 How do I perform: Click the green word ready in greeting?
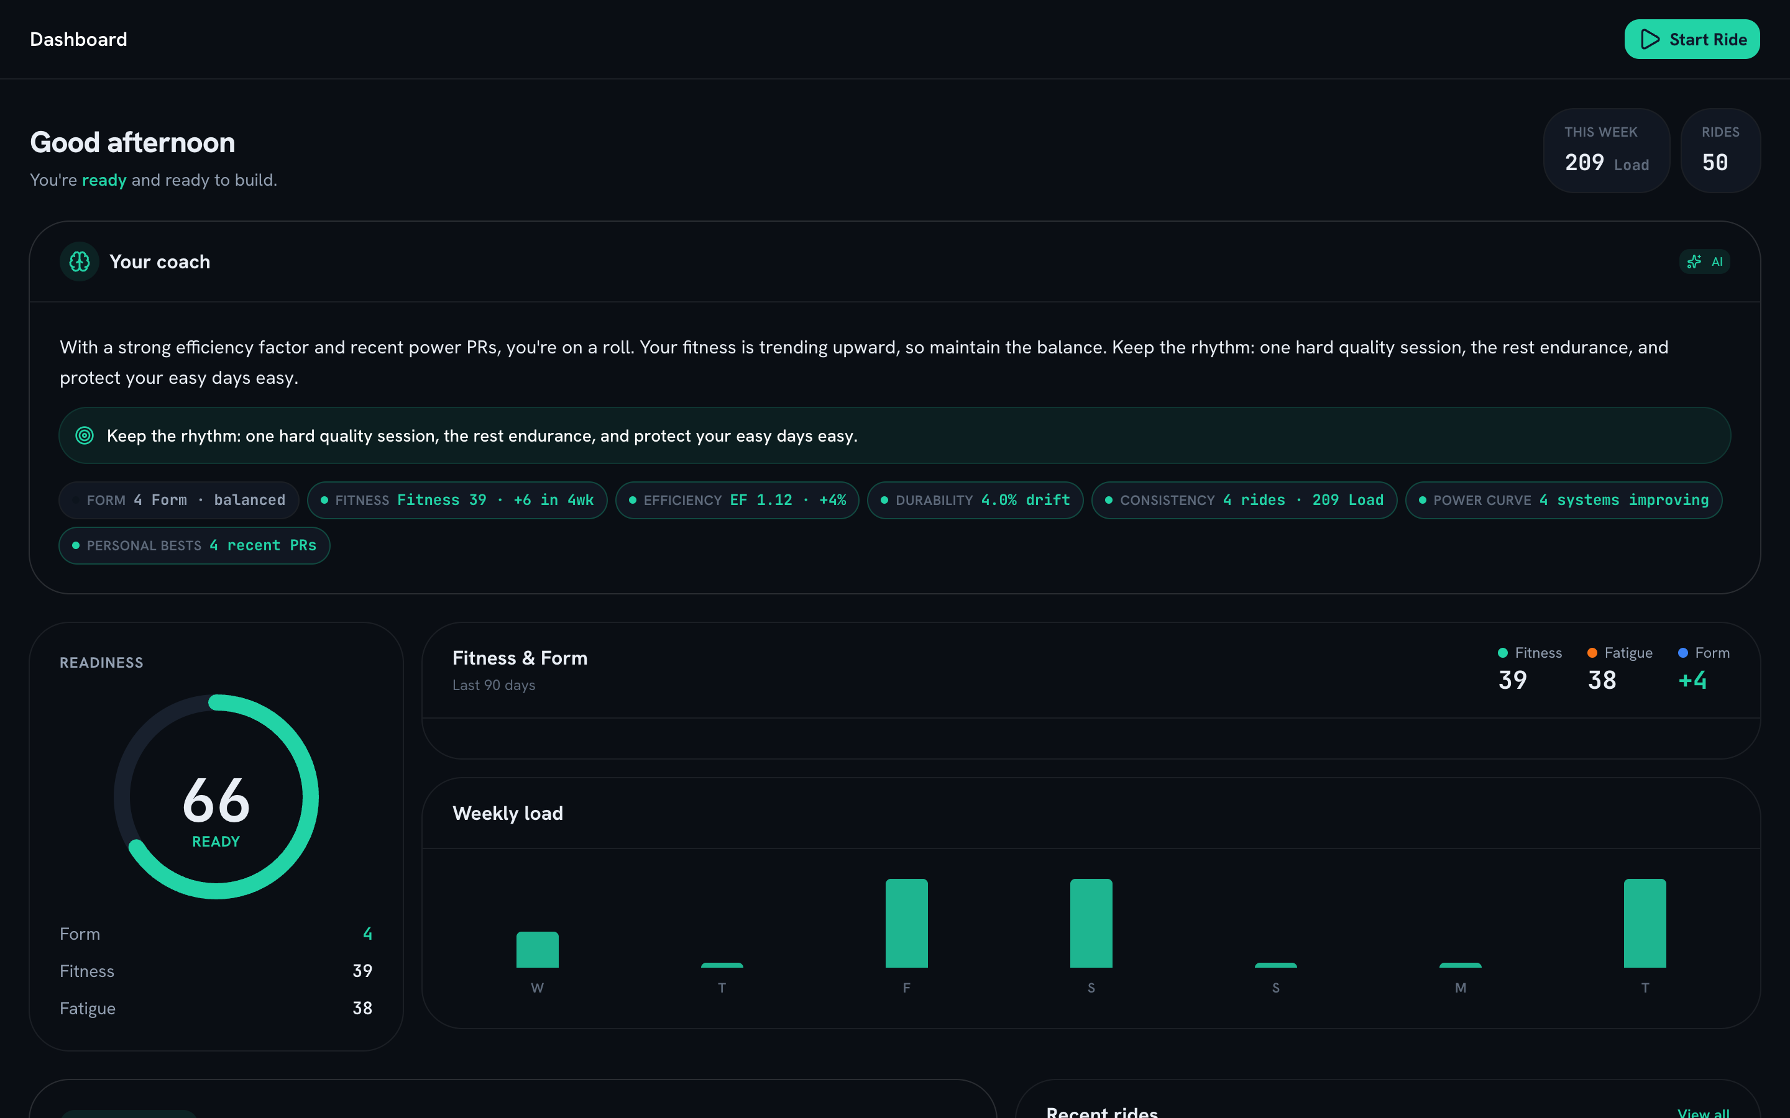[x=104, y=180]
